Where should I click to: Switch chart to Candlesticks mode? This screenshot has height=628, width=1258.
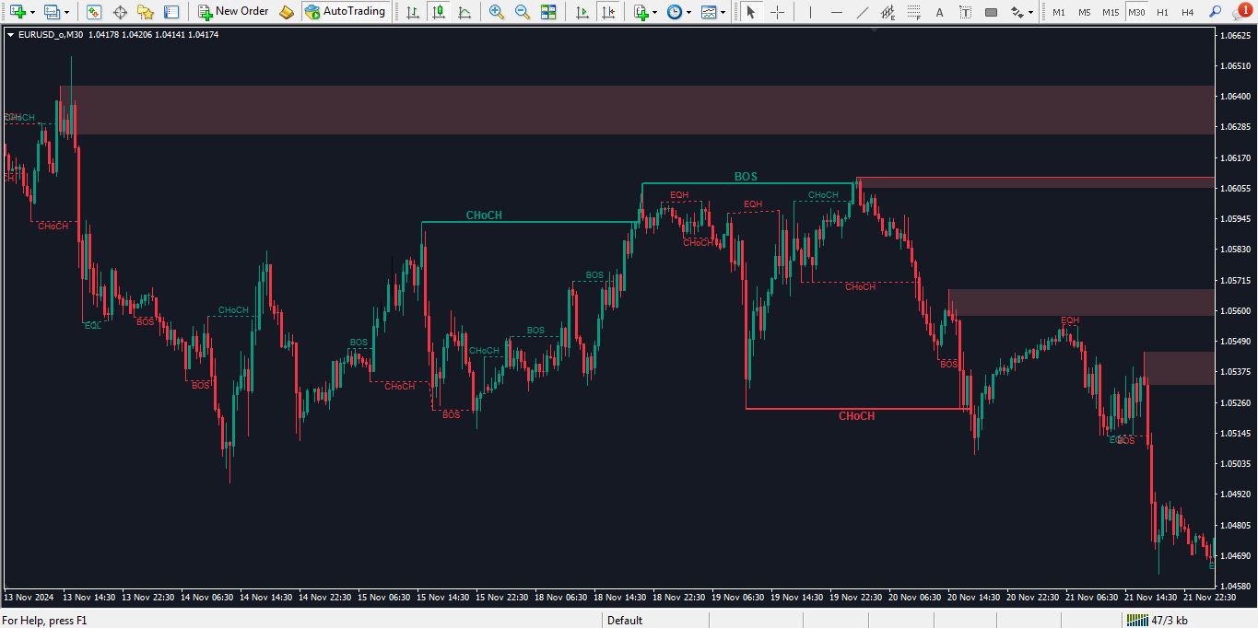pos(439,12)
